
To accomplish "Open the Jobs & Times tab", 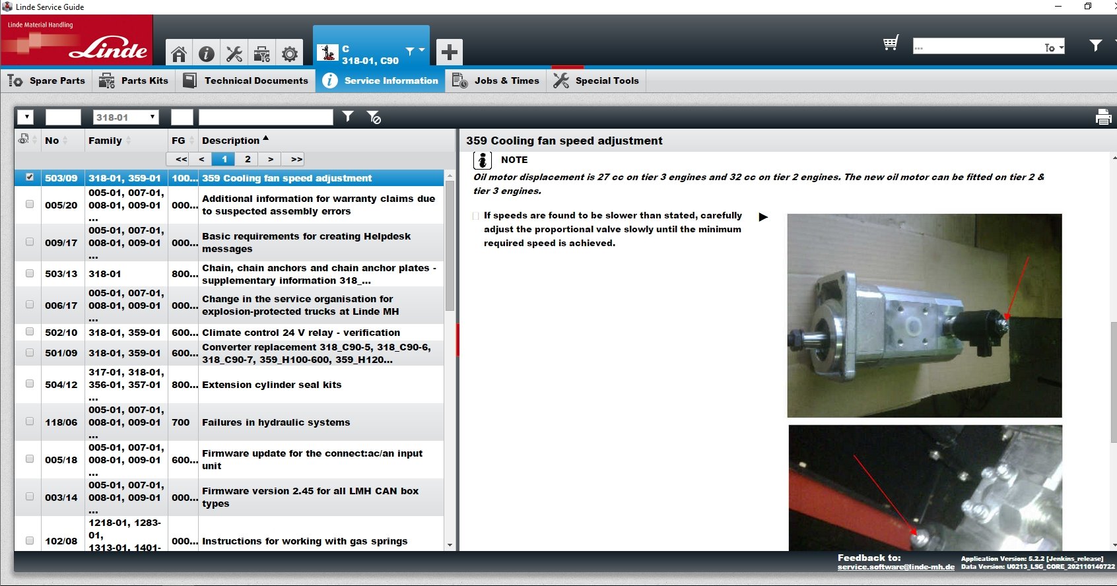I will coord(495,81).
